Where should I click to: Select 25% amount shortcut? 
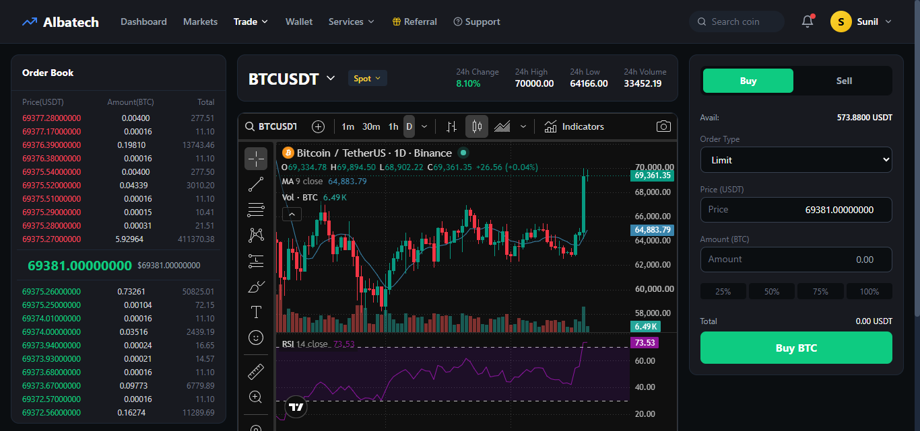pos(723,291)
